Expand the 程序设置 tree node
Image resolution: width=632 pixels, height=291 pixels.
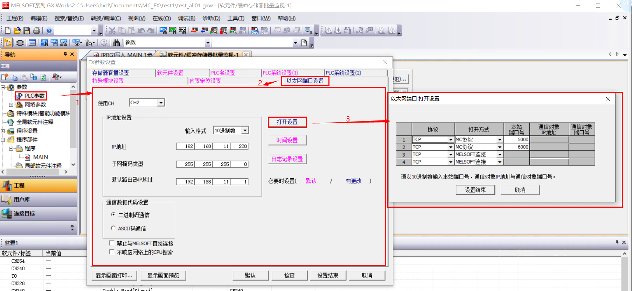click(x=3, y=131)
